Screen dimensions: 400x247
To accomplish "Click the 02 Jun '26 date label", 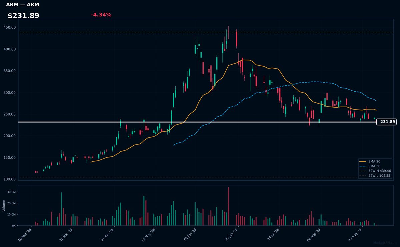I will [x=190, y=235].
